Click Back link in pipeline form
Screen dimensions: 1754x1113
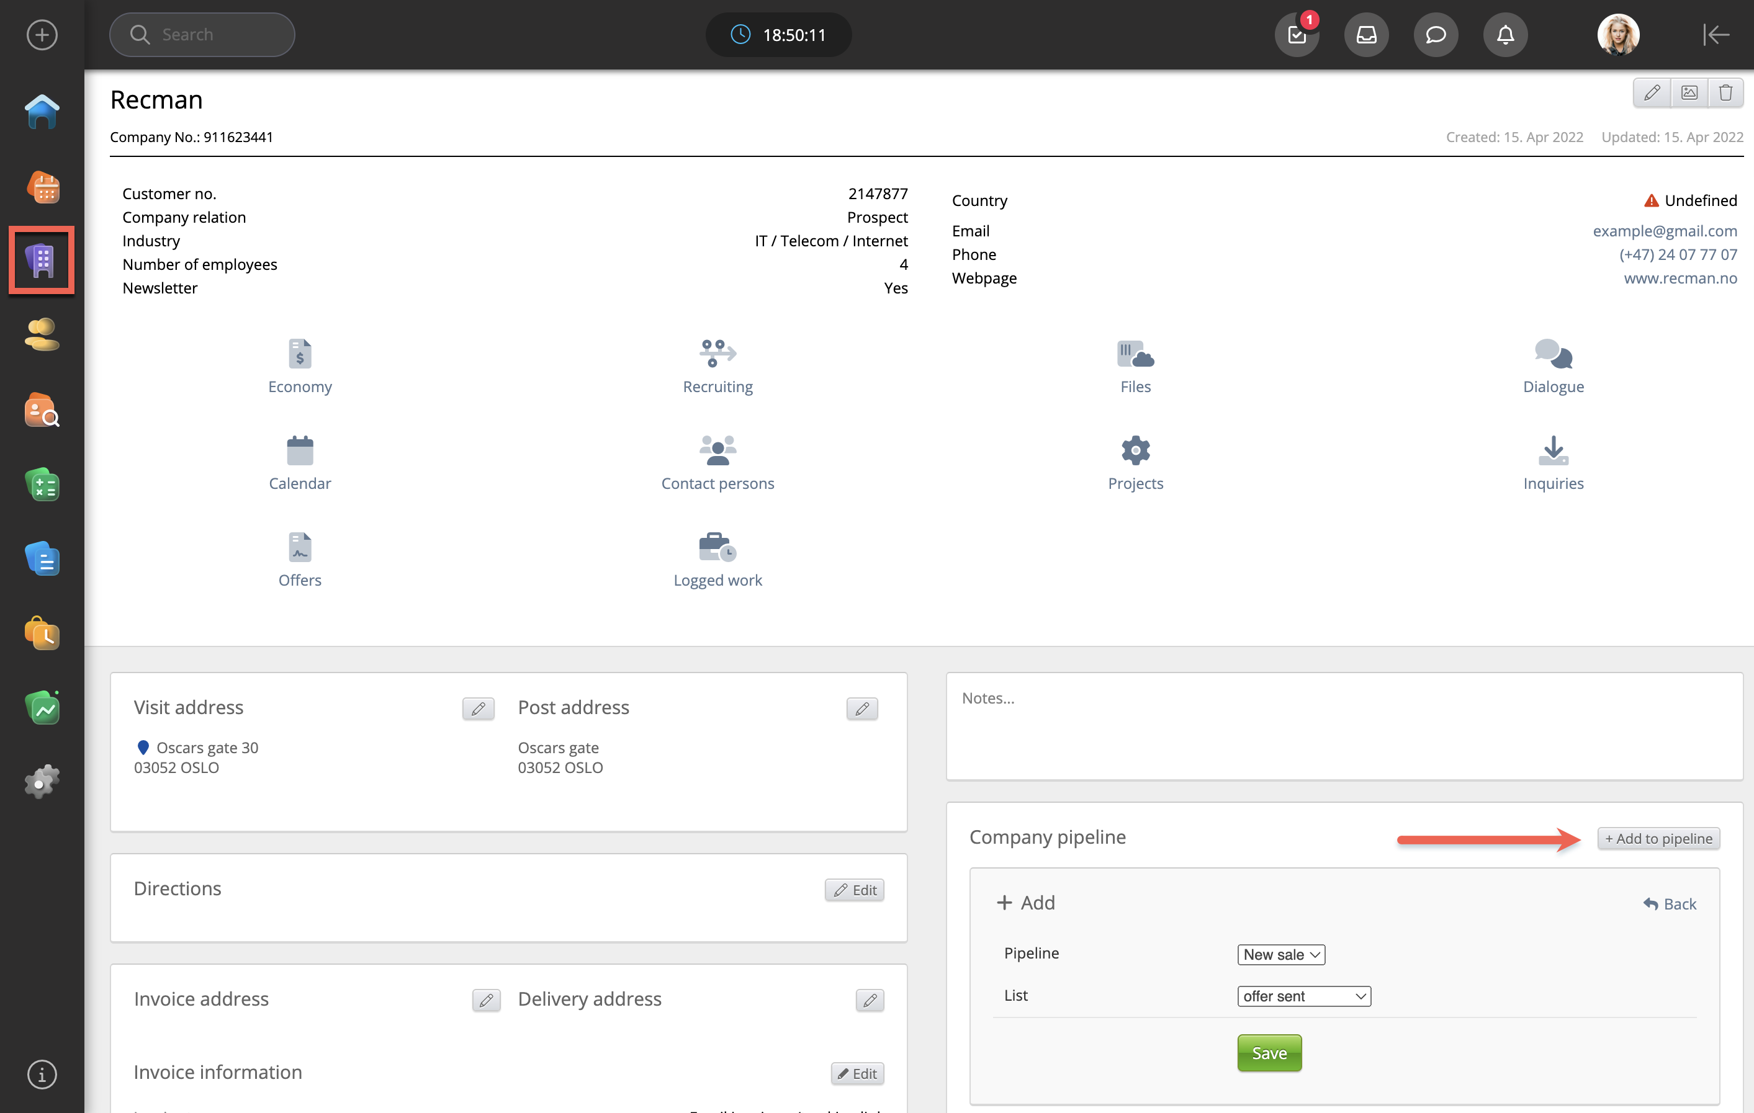pos(1670,903)
